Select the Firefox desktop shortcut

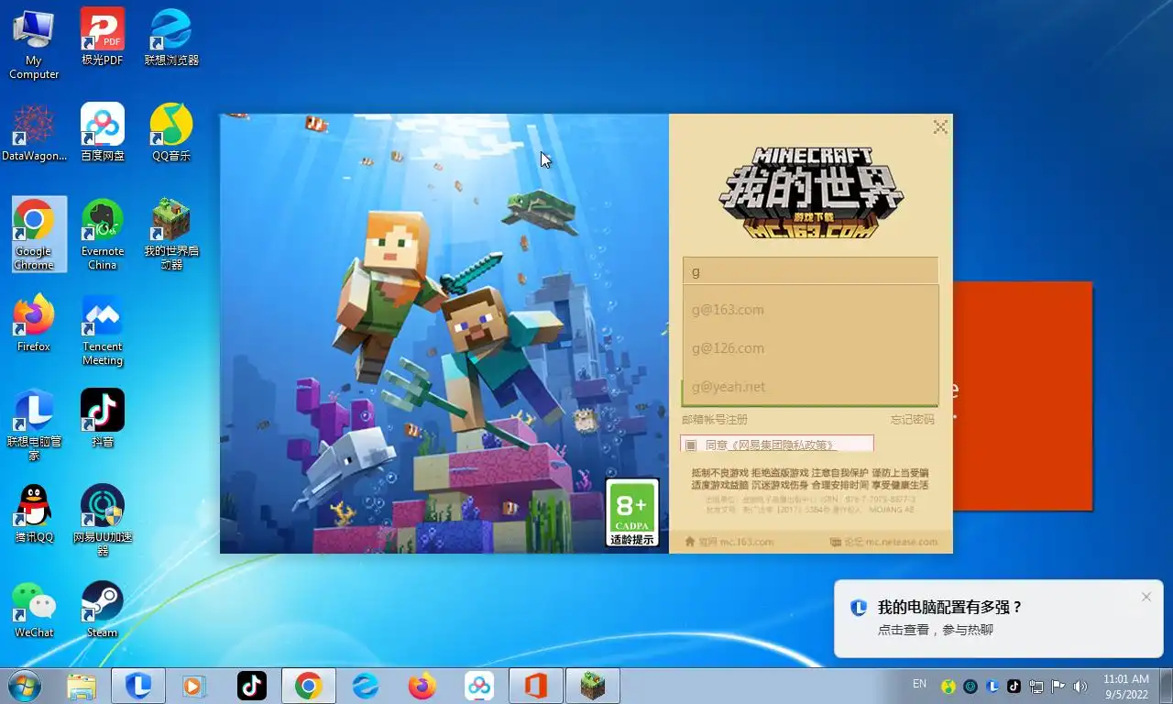(x=34, y=323)
